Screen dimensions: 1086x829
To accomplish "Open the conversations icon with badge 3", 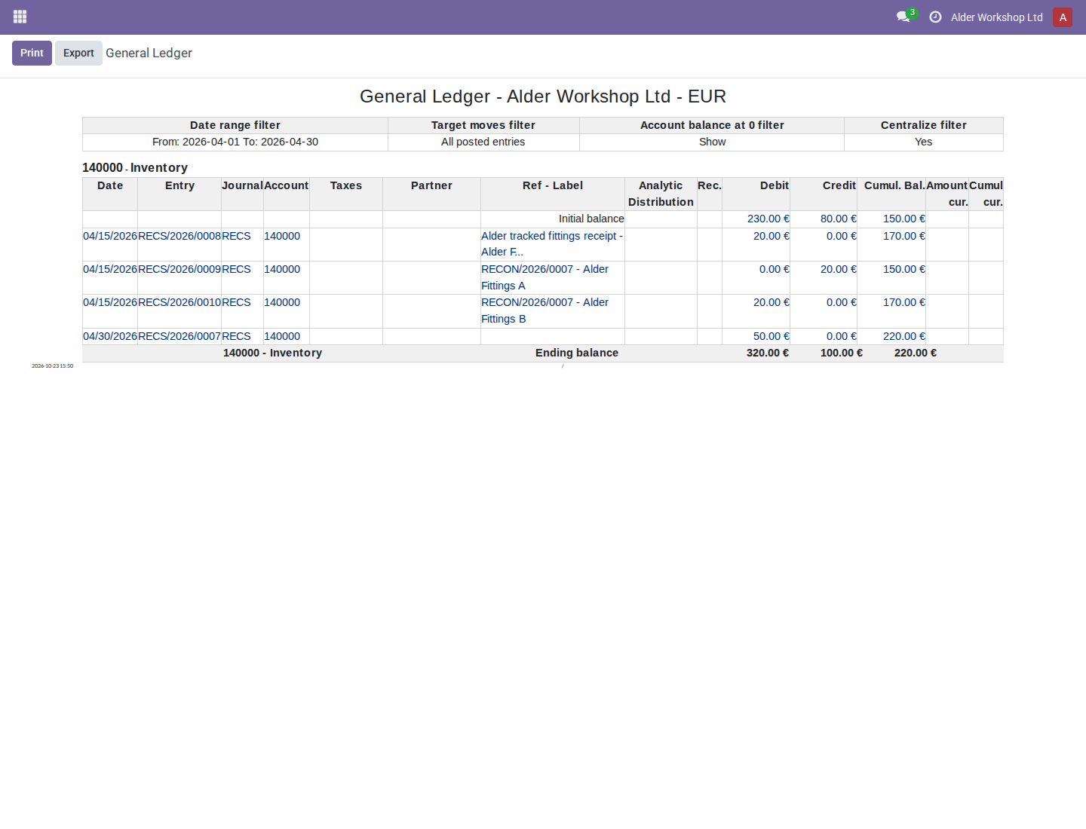I will pyautogui.click(x=905, y=16).
